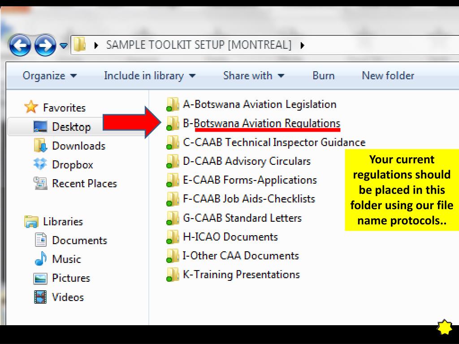Open the Organize menu

[x=49, y=76]
